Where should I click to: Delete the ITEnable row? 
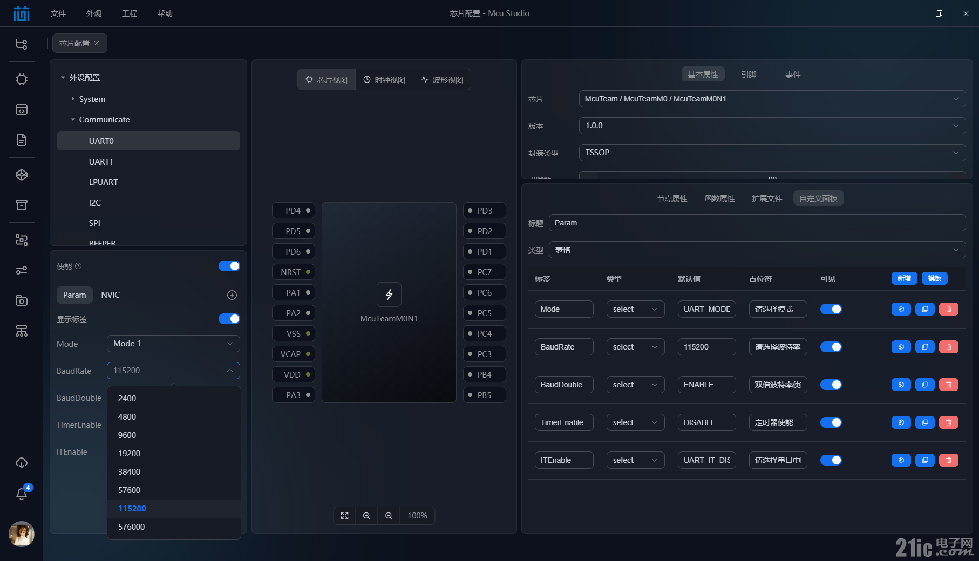click(948, 460)
